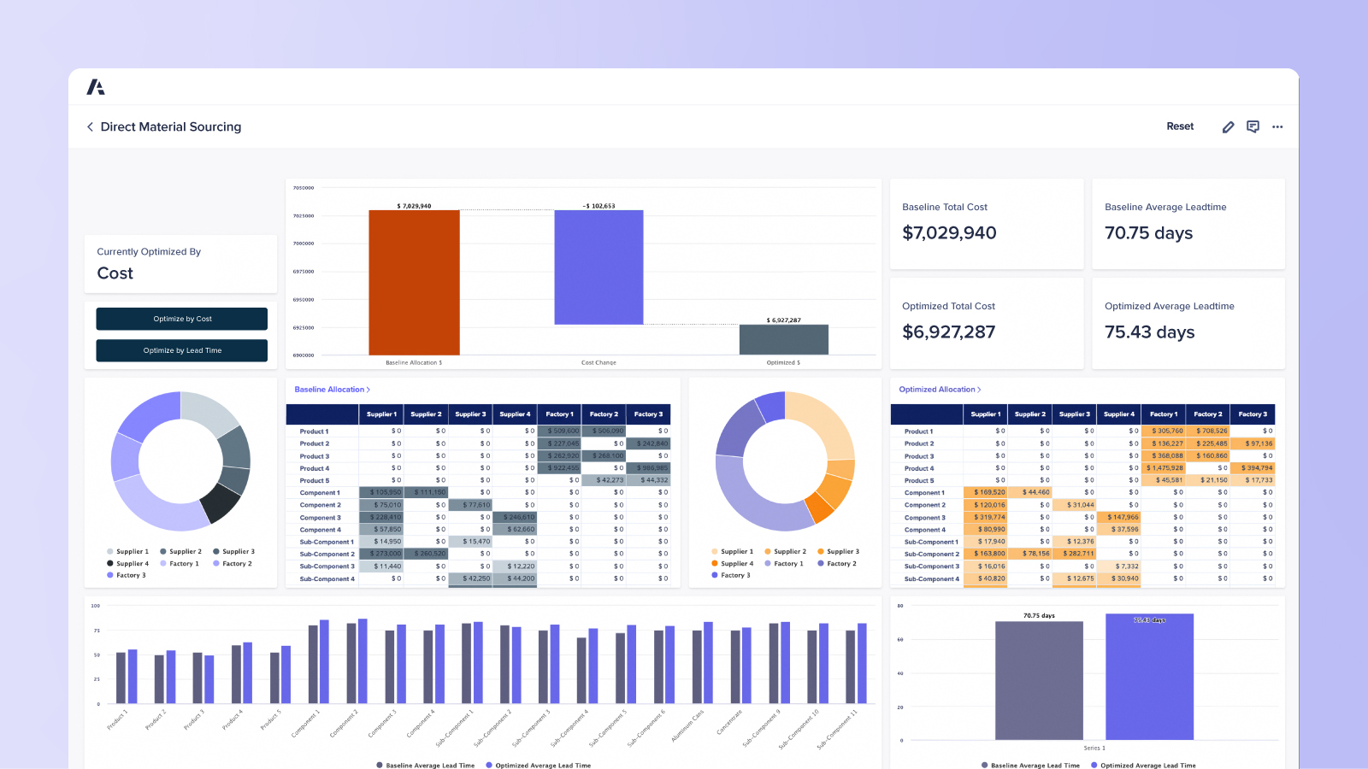Click the Anaplan logo
1368x769 pixels.
point(97,85)
